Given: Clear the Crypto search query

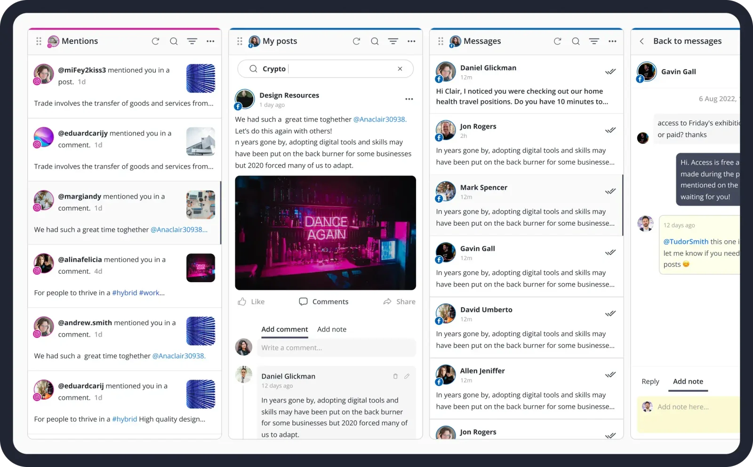Looking at the screenshot, I should 400,69.
